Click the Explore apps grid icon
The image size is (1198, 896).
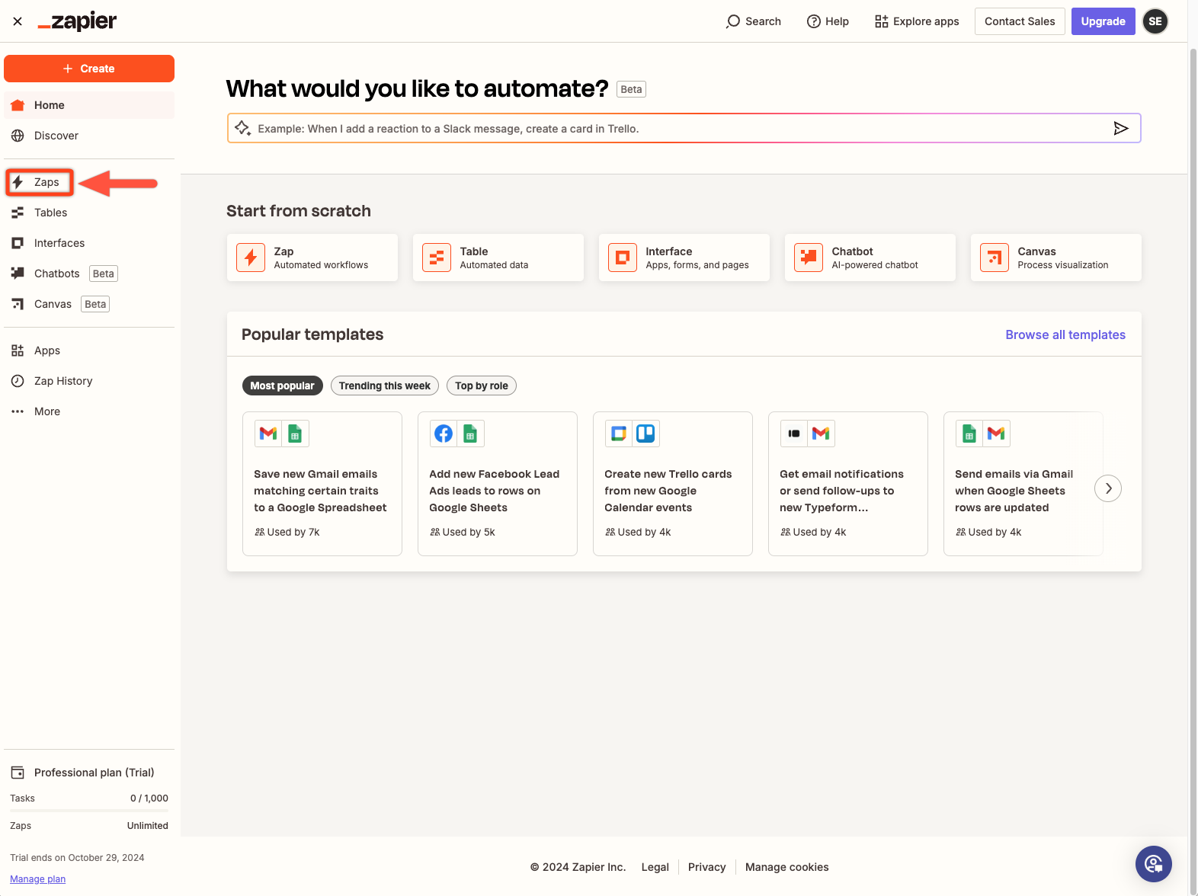[881, 21]
